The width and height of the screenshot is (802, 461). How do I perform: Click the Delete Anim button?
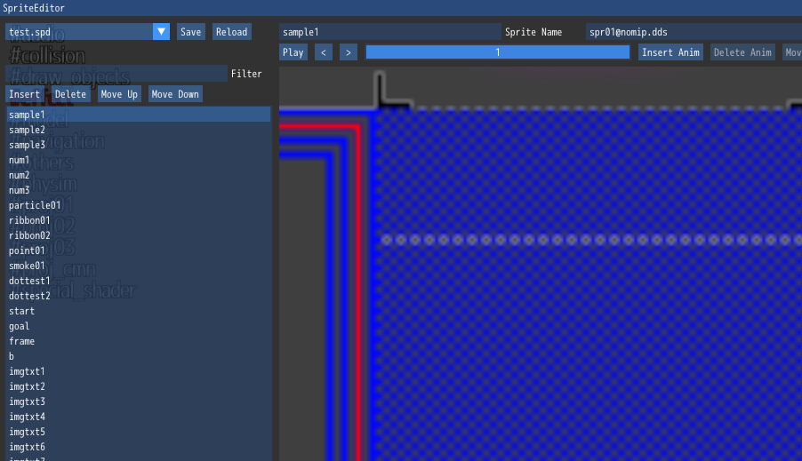click(742, 52)
